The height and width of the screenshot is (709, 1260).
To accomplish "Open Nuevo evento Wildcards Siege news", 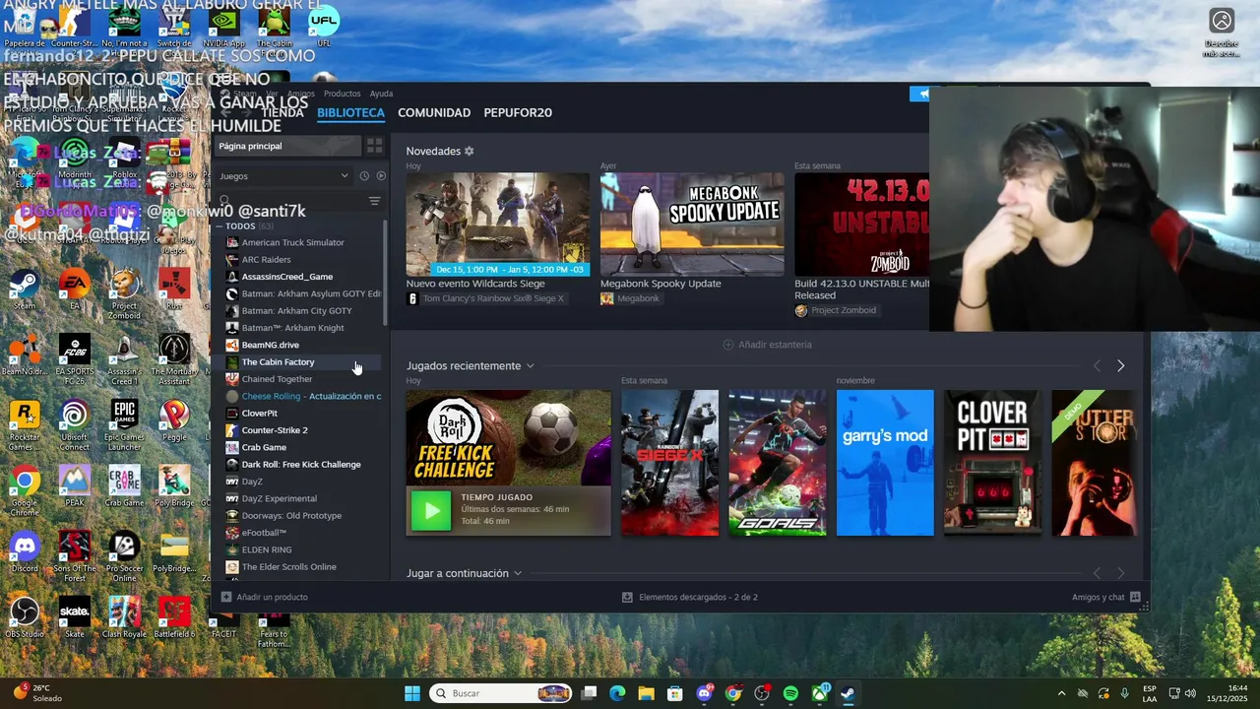I will pos(498,225).
